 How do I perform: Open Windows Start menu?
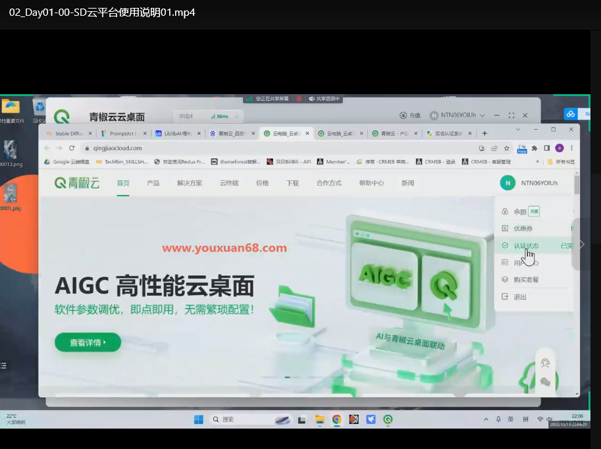pyautogui.click(x=199, y=419)
